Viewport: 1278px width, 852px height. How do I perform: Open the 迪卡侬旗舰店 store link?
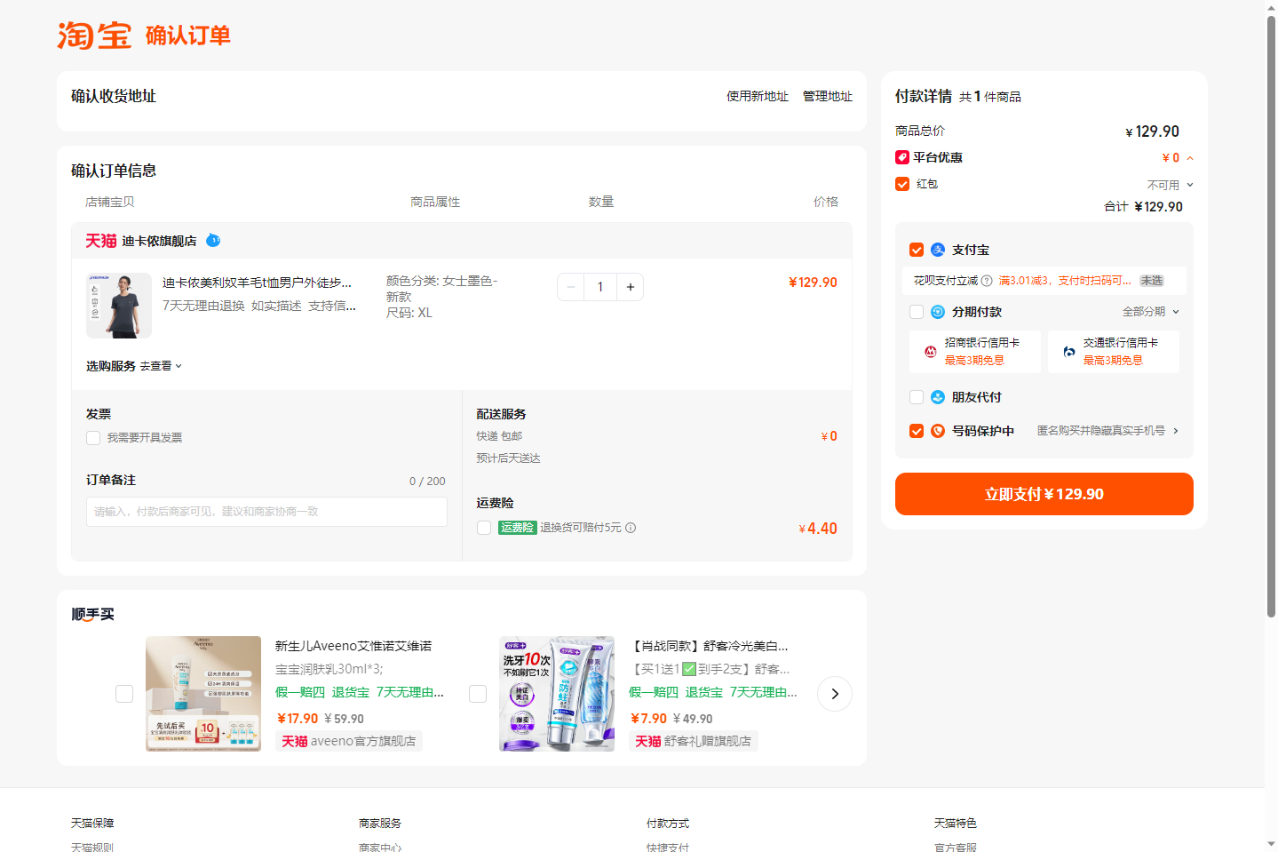(159, 241)
